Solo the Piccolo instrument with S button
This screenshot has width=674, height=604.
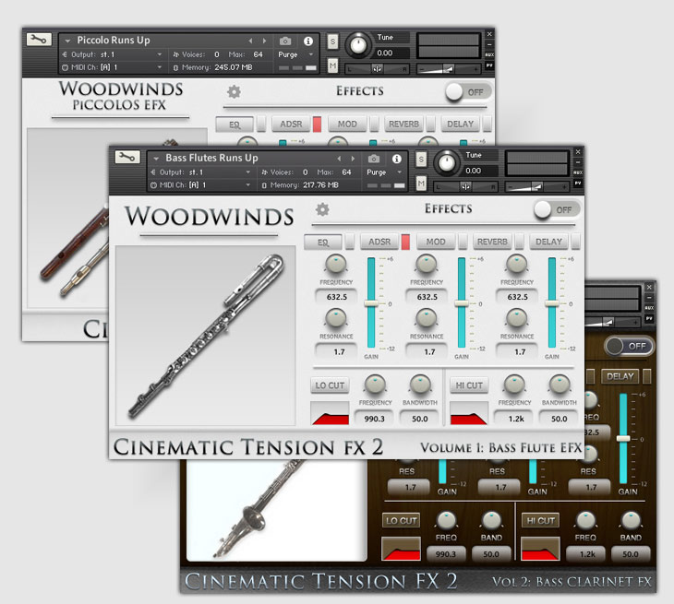[x=332, y=41]
